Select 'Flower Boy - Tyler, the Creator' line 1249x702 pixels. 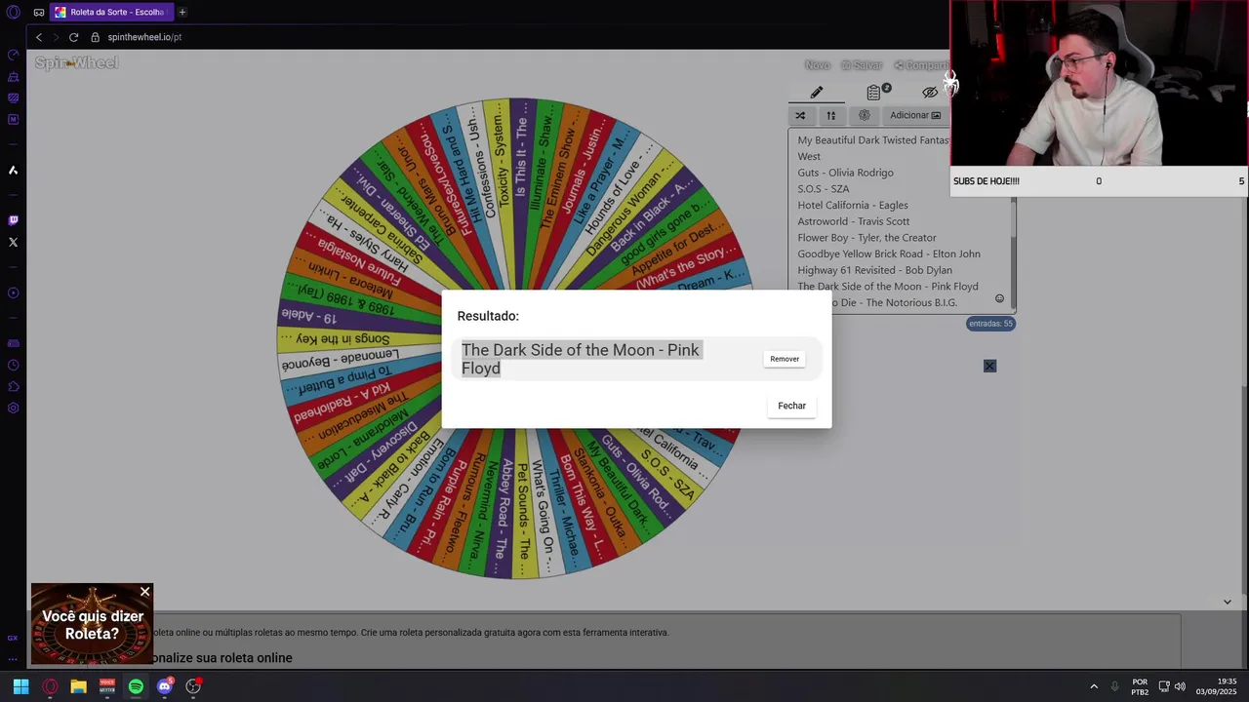(x=866, y=238)
